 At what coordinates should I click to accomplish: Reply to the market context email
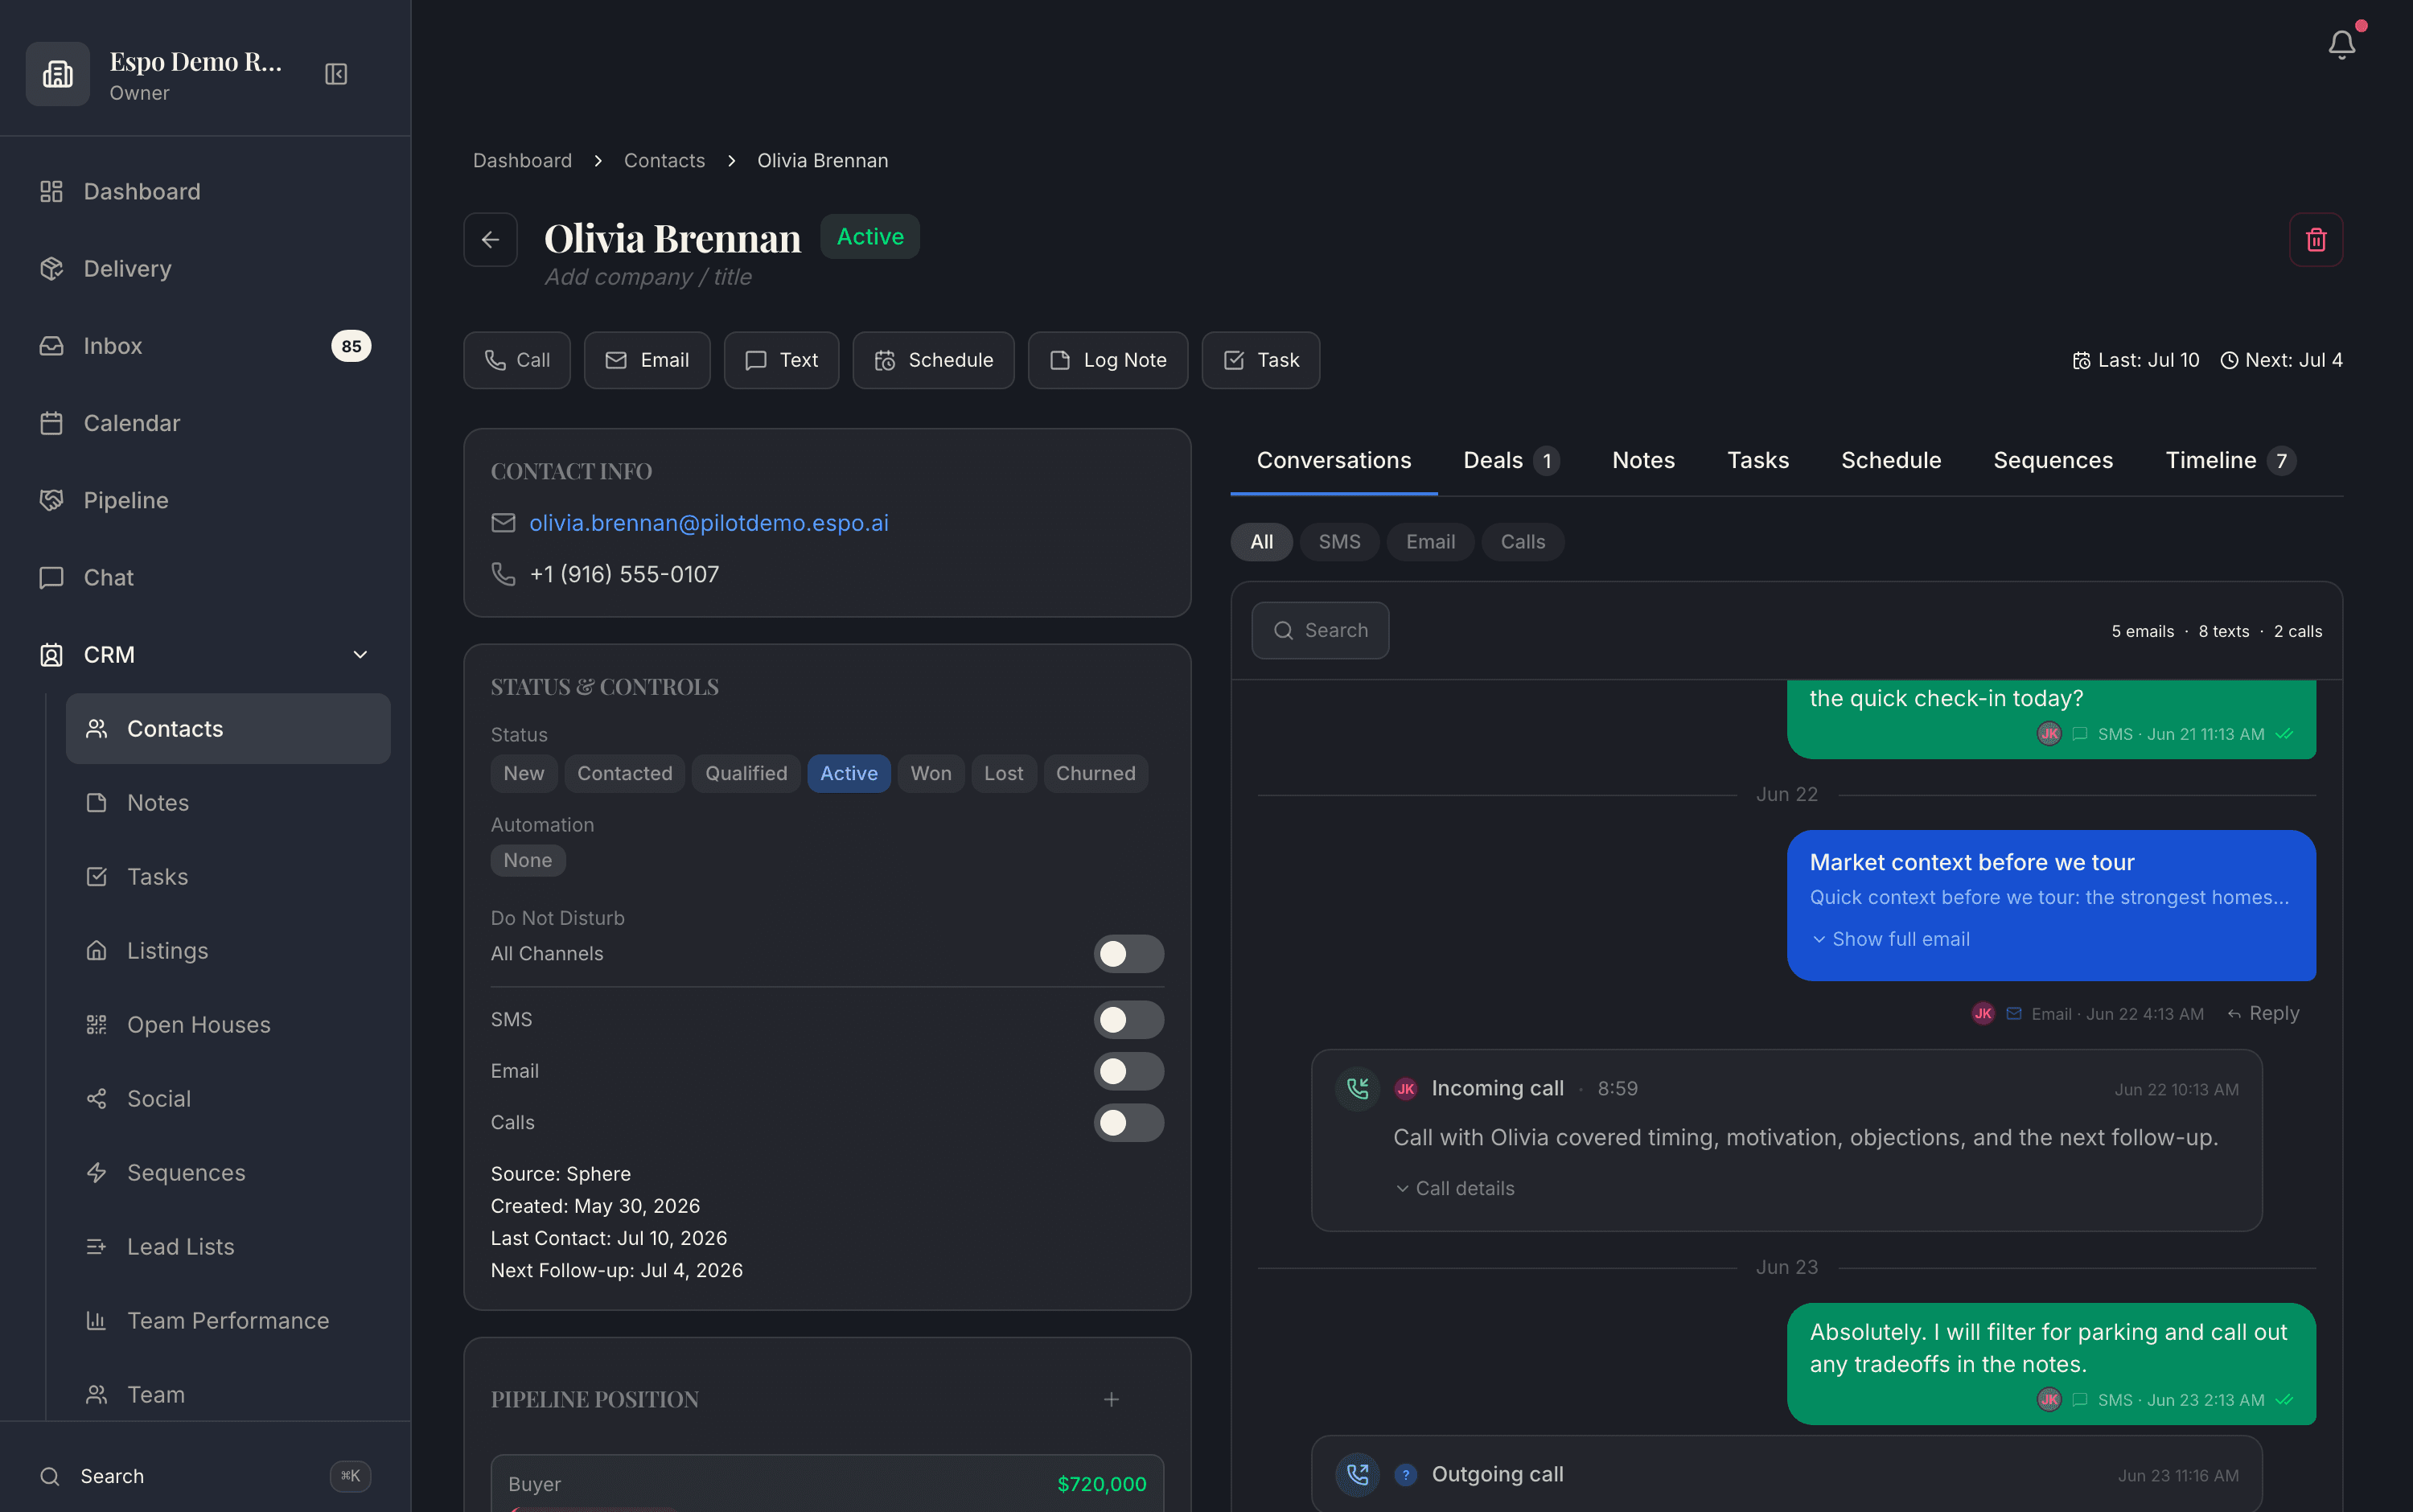[2263, 1013]
